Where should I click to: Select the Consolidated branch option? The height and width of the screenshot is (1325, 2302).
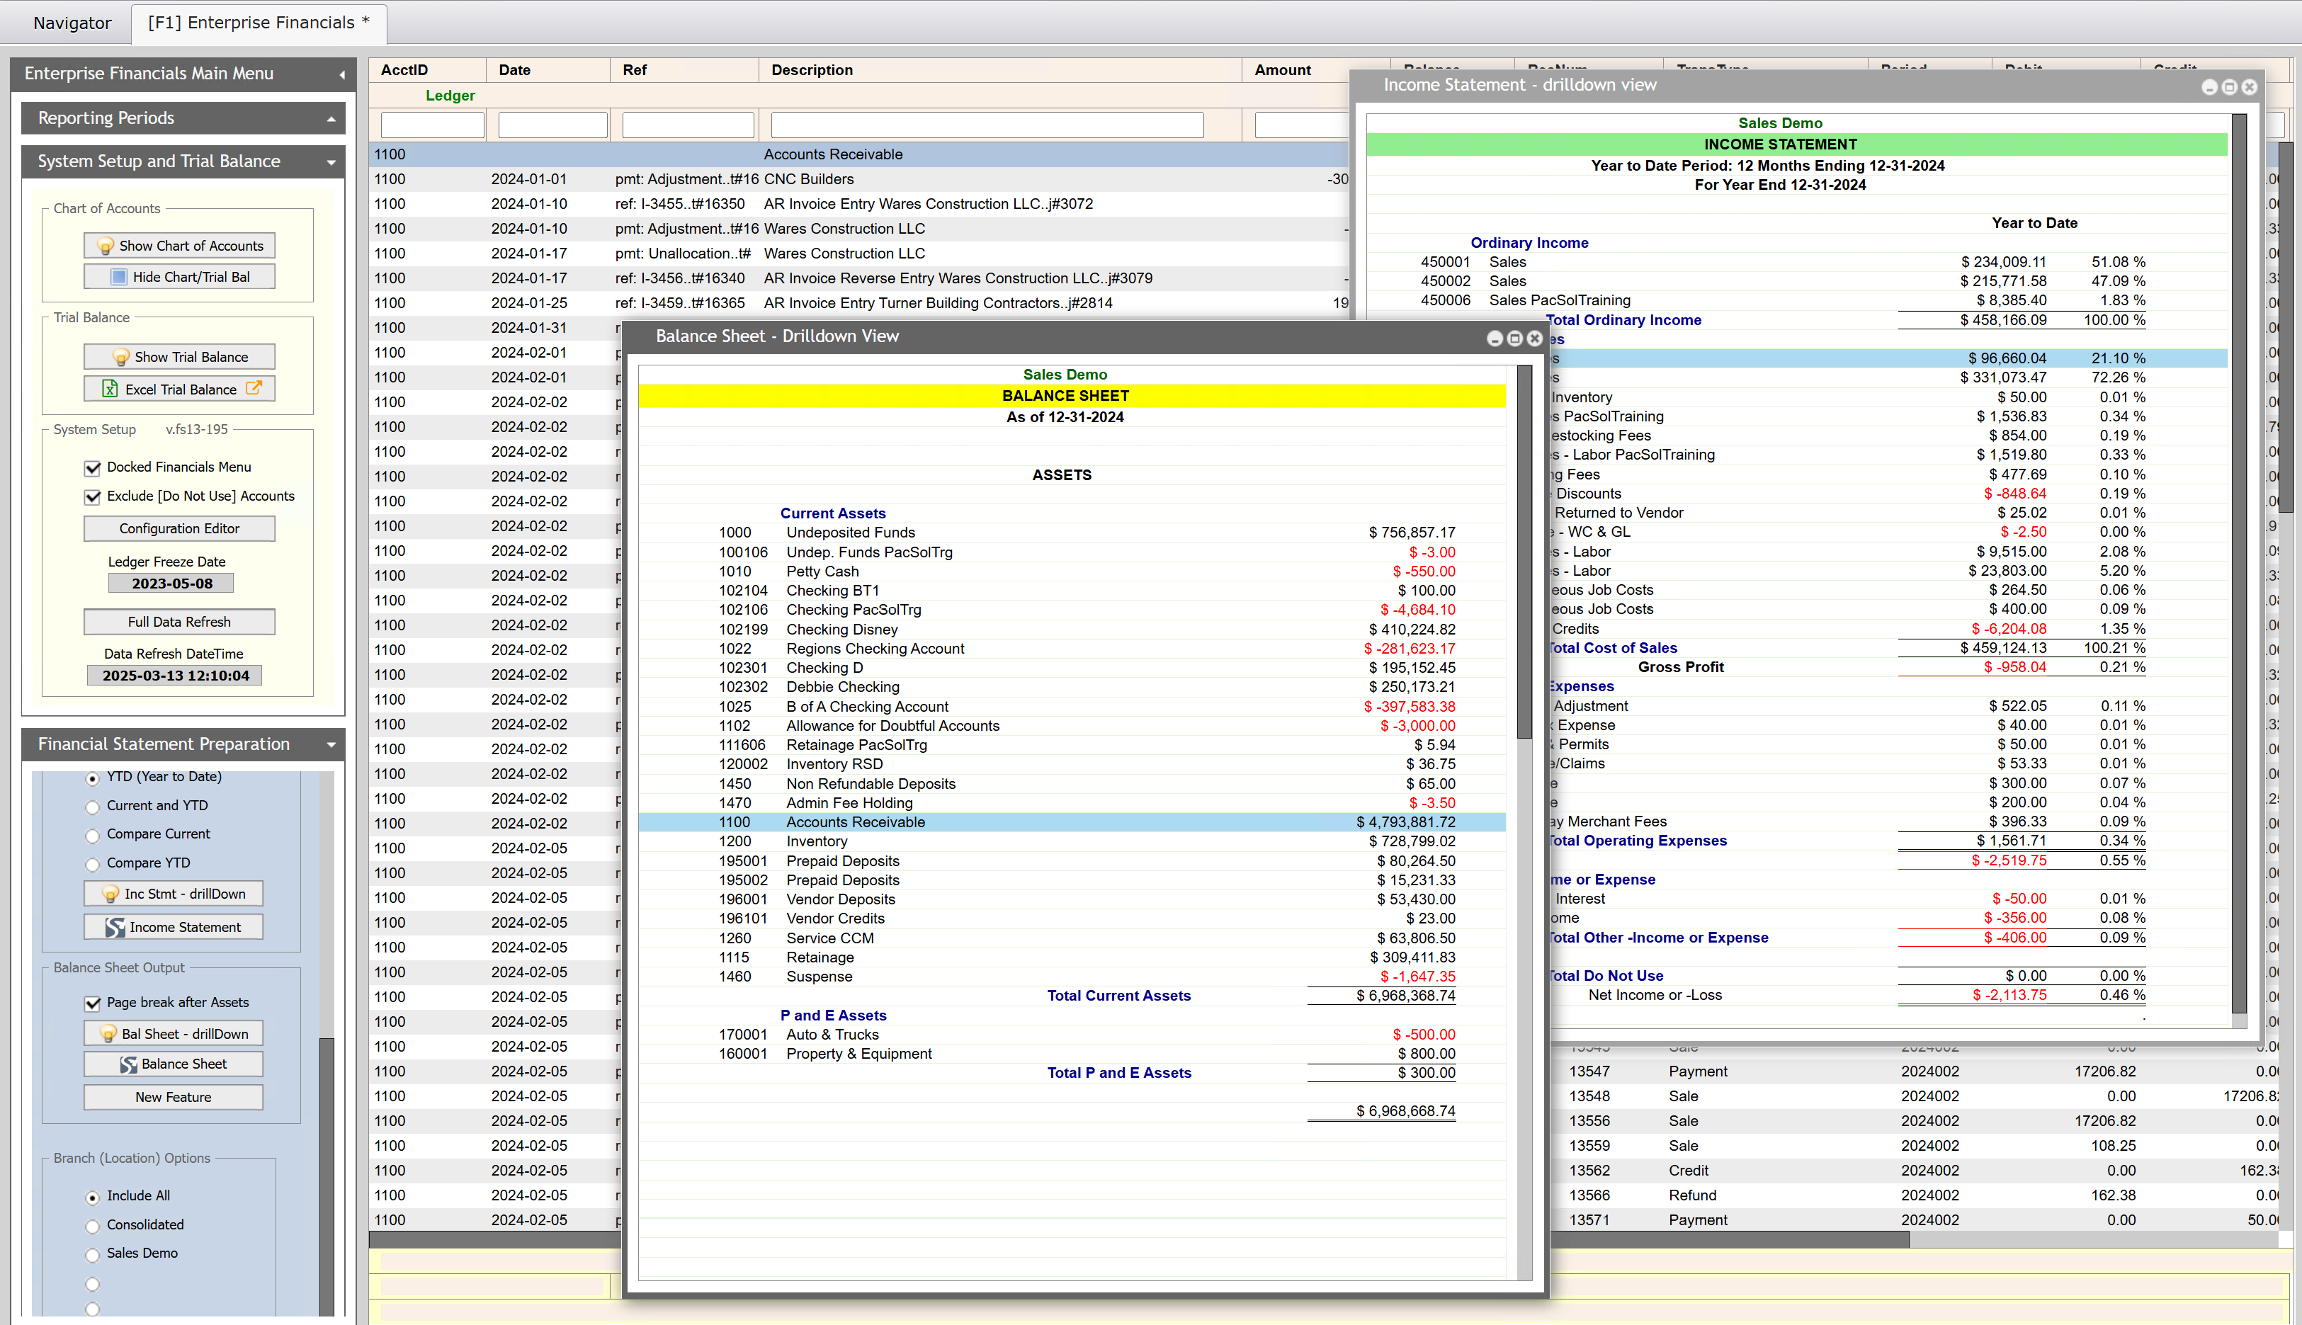(92, 1226)
